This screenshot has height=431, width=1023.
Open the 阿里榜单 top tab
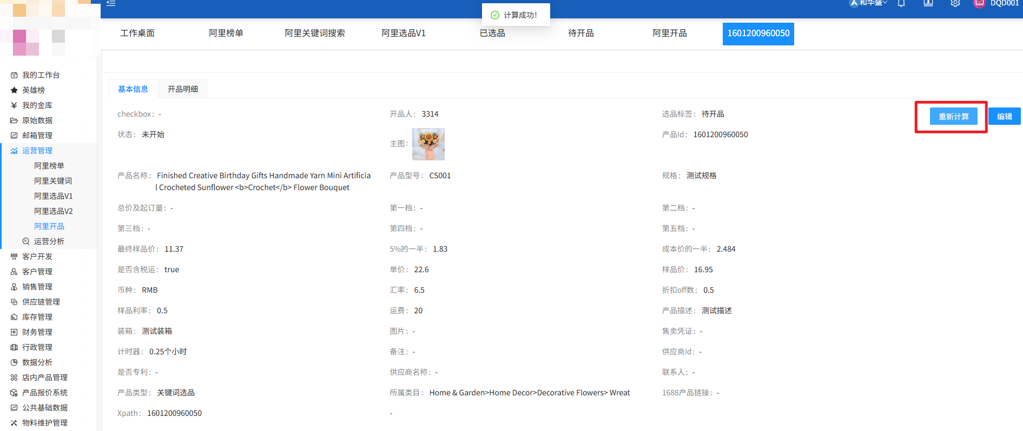[x=226, y=33]
